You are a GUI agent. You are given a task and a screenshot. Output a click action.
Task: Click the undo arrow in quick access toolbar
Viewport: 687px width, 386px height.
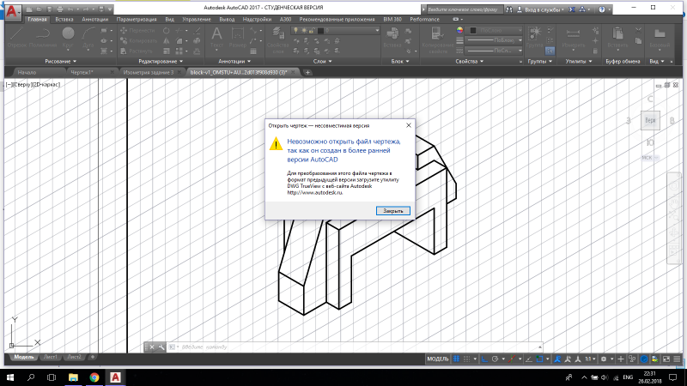click(70, 9)
